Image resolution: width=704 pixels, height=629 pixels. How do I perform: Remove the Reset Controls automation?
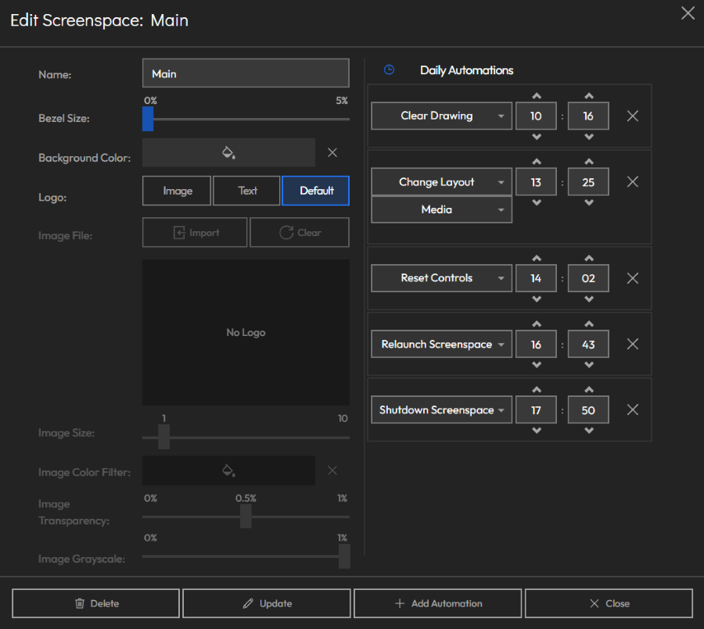633,278
